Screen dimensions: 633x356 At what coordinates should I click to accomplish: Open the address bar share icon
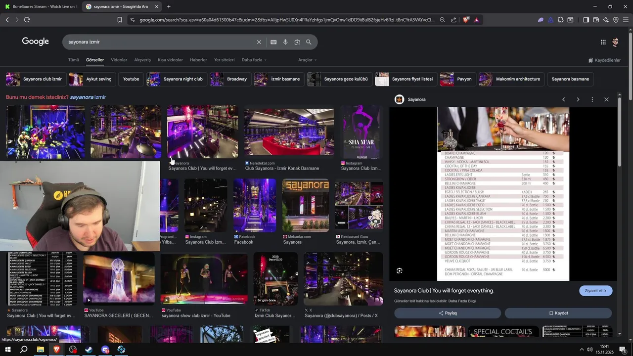pyautogui.click(x=453, y=20)
